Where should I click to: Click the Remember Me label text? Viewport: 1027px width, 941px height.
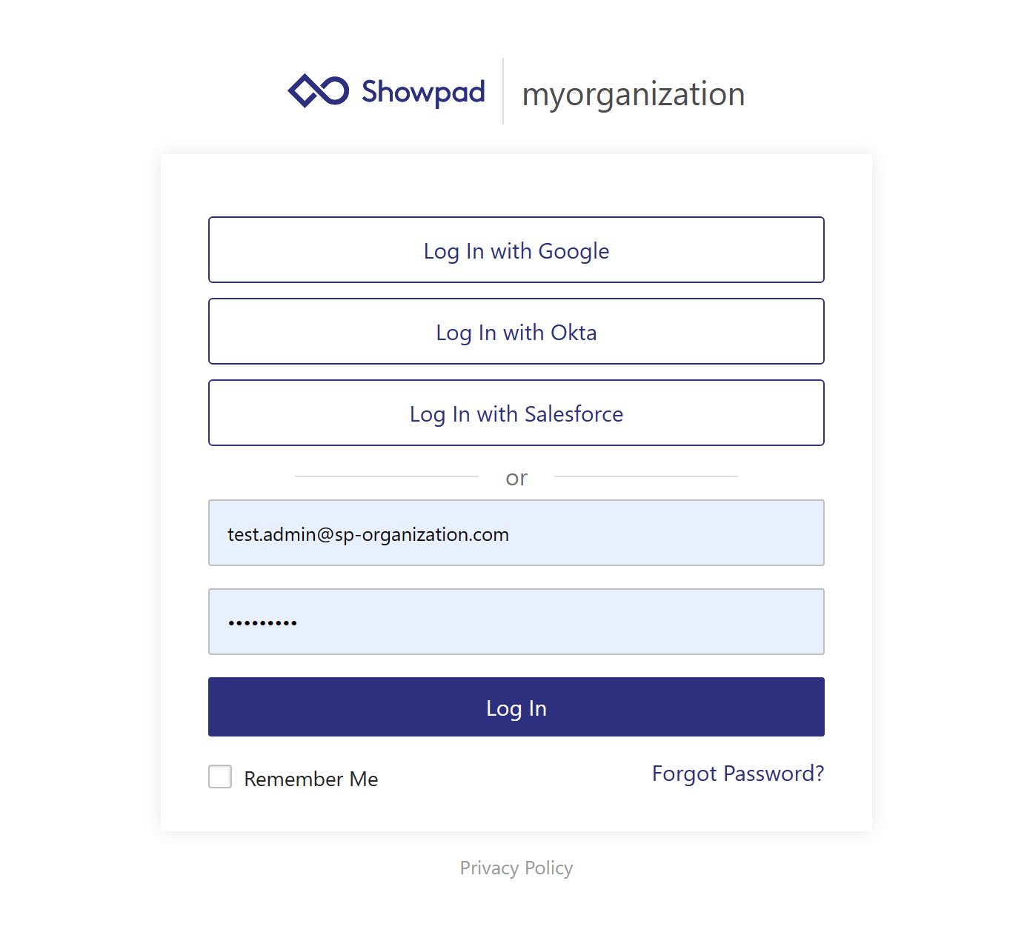(311, 778)
